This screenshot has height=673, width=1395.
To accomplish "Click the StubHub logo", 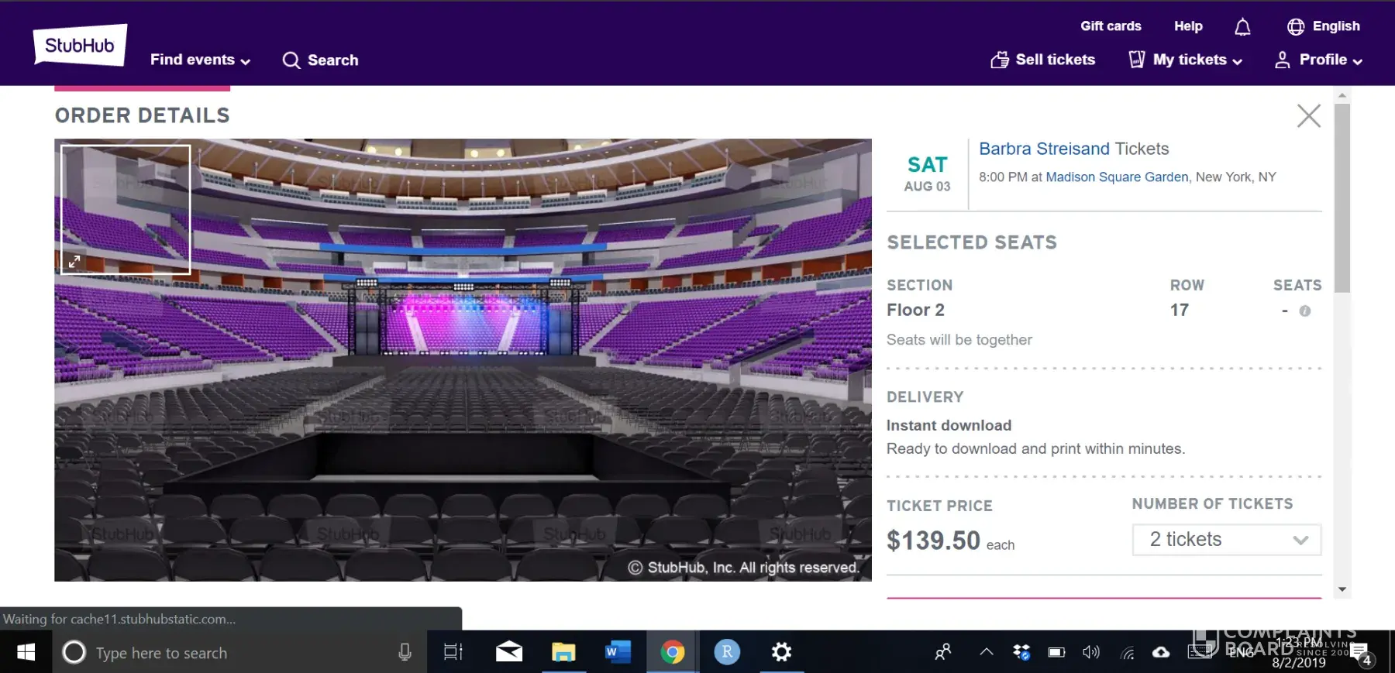I will (80, 45).
